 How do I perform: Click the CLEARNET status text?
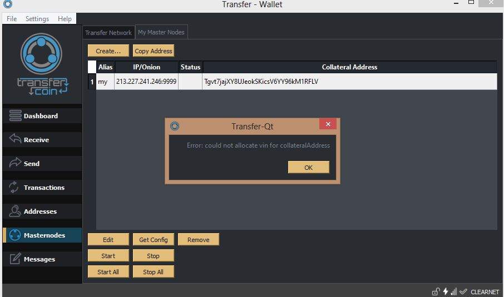point(485,292)
